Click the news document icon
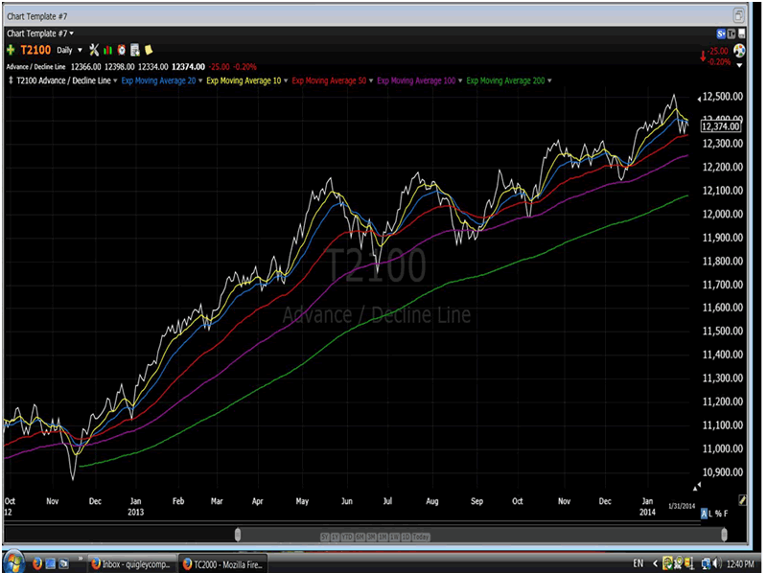The image size is (767, 573). tap(135, 49)
